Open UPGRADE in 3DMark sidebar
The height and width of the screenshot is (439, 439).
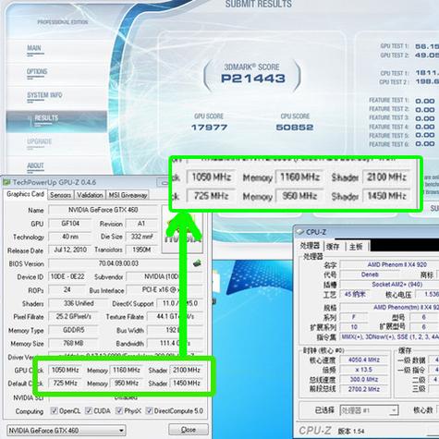[x=39, y=141]
